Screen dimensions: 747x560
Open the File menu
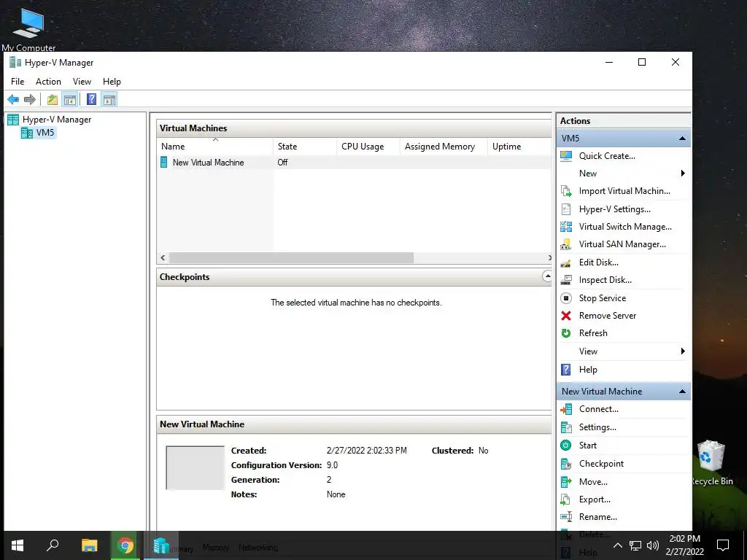pyautogui.click(x=18, y=82)
